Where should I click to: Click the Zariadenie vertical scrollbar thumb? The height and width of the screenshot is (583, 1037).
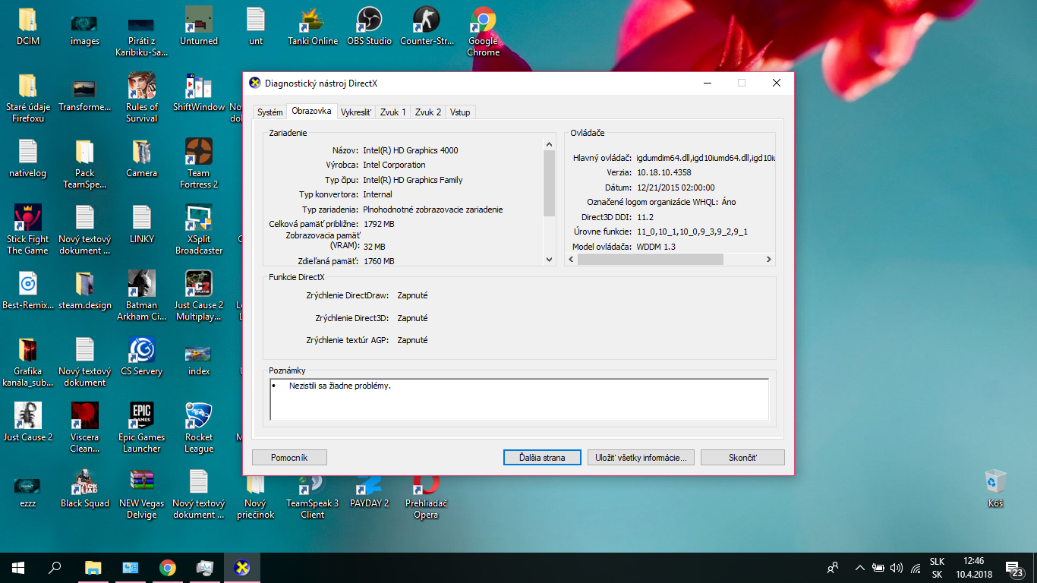[x=550, y=183]
